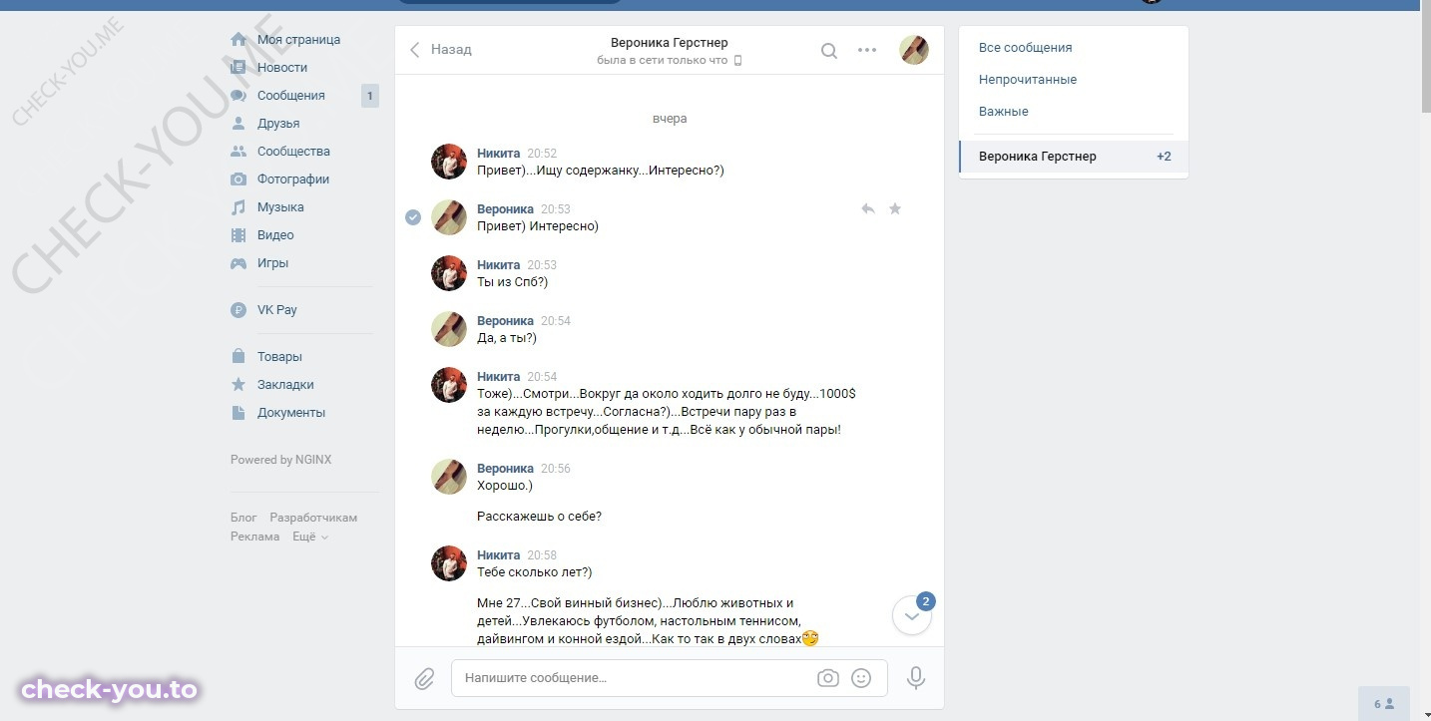The image size is (1431, 721).
Task: Open the Новости news icon
Action: point(238,68)
